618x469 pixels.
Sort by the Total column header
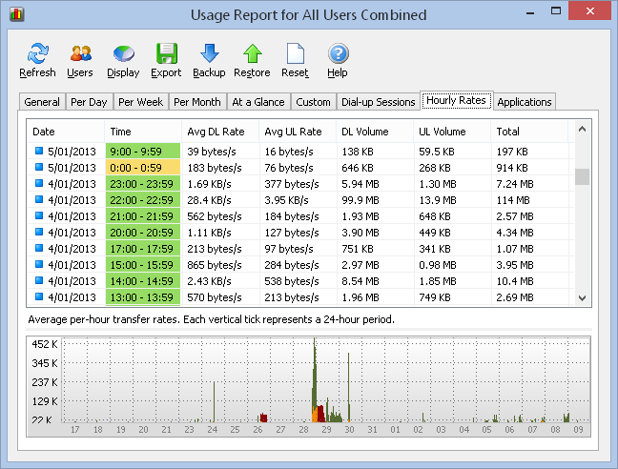tap(529, 132)
